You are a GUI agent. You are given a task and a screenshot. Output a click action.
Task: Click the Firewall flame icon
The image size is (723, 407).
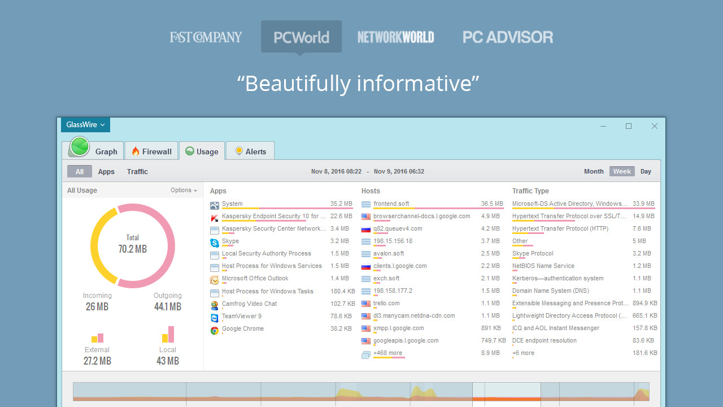click(x=136, y=151)
